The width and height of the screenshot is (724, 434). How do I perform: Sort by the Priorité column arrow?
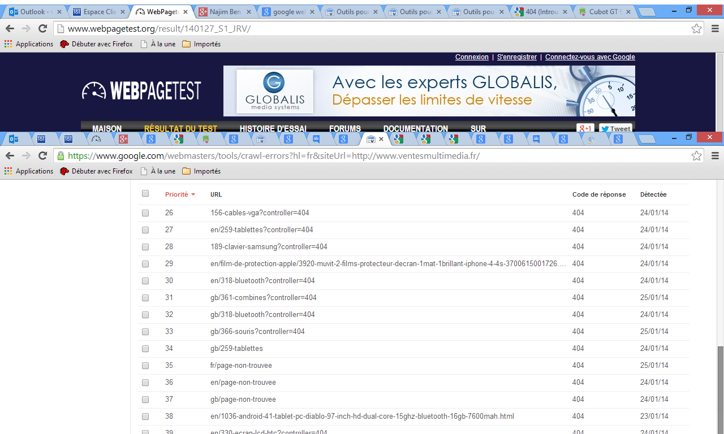click(193, 194)
